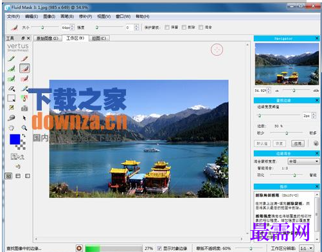Enable the 混合 protect mask checkbox
322x252 pixels.
[x=201, y=27]
